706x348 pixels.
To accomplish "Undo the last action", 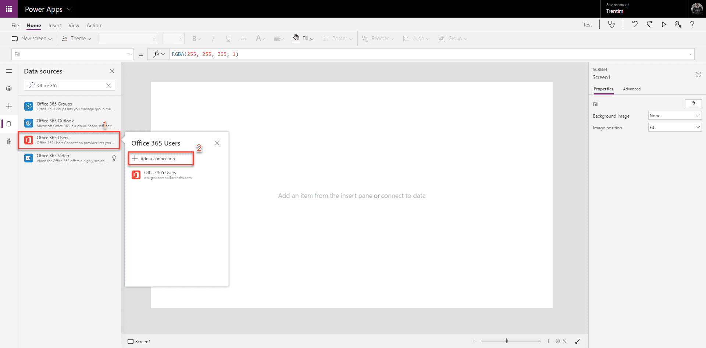I will [635, 24].
